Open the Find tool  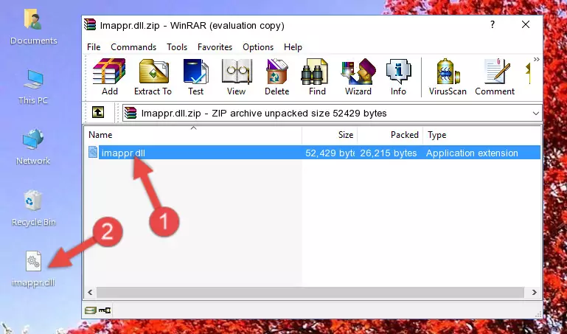pyautogui.click(x=317, y=77)
